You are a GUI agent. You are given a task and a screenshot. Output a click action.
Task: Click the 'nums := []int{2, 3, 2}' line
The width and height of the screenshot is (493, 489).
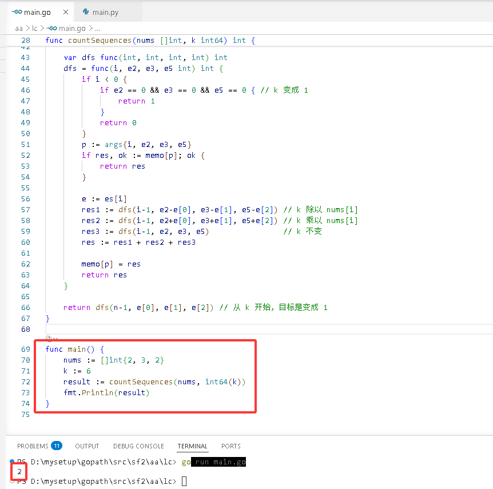point(113,360)
